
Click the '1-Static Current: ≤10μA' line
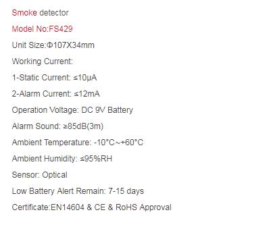54,78
